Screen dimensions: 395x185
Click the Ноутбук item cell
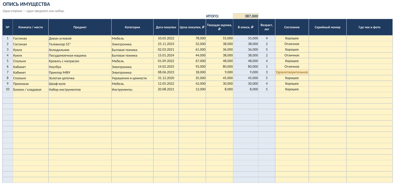click(80, 67)
